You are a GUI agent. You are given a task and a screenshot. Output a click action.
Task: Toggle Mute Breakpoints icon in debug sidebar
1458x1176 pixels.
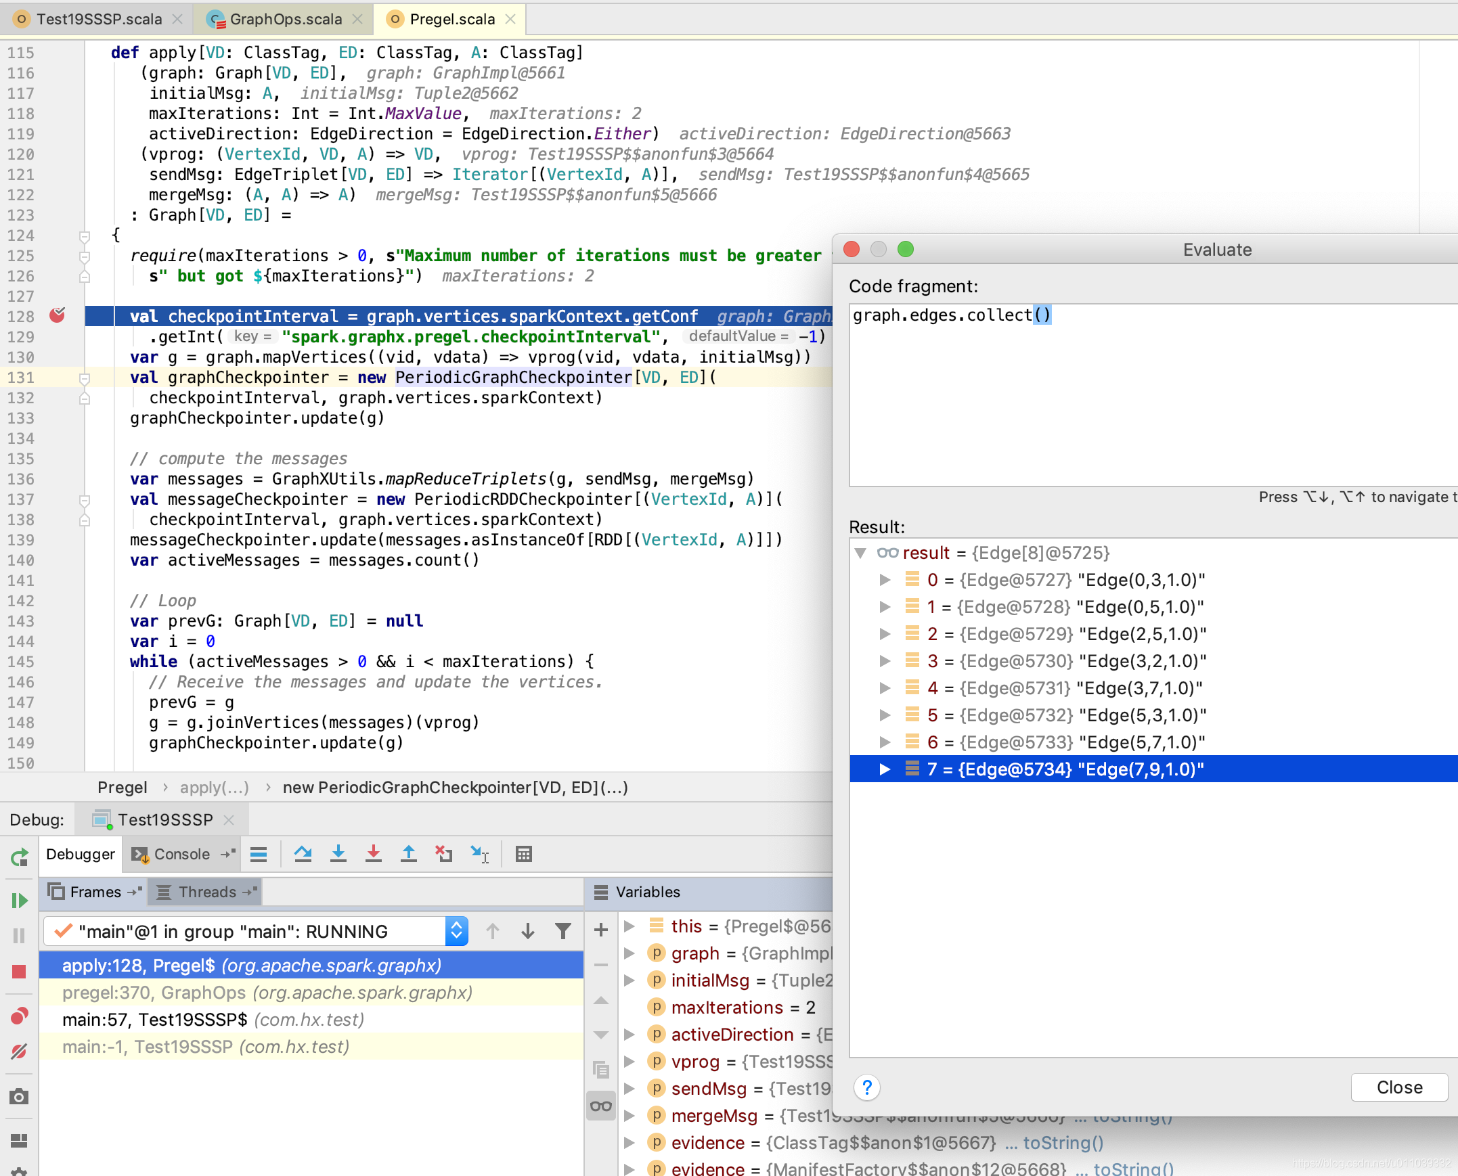pyautogui.click(x=19, y=1051)
